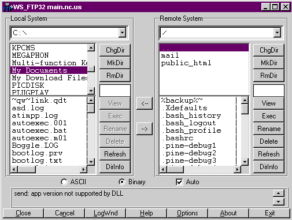Select the remote public_html directory
This screenshot has width=292, height=220.
tap(204, 63)
